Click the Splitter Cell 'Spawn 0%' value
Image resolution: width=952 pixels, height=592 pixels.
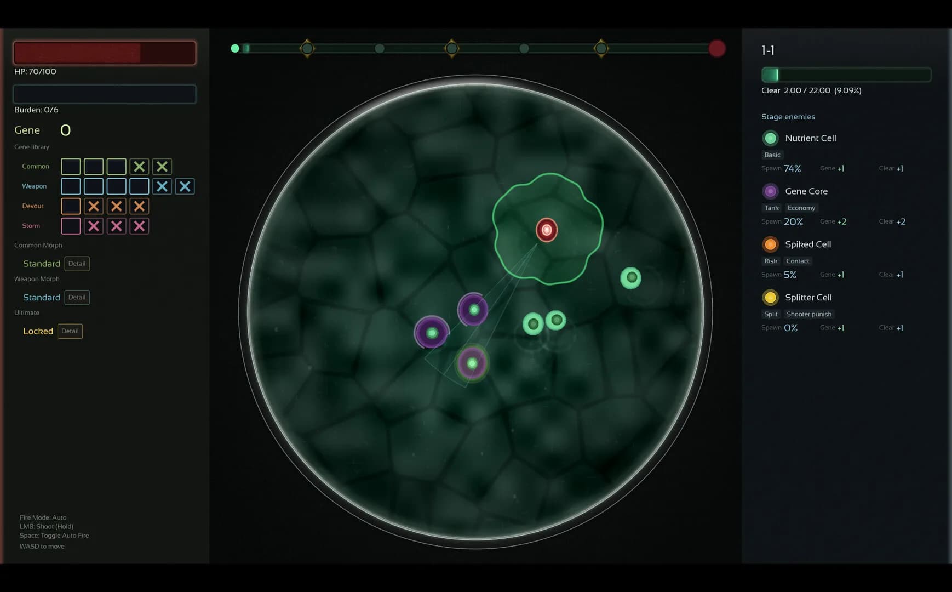click(790, 328)
